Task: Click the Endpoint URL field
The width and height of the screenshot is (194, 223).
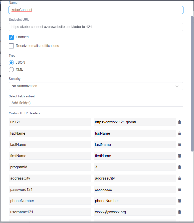Action: [96, 27]
